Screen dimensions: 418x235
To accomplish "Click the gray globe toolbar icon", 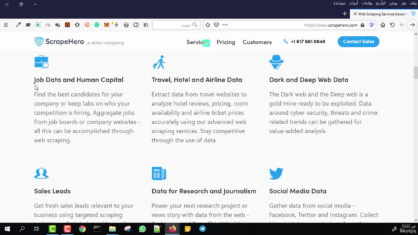I will tap(126, 25).
